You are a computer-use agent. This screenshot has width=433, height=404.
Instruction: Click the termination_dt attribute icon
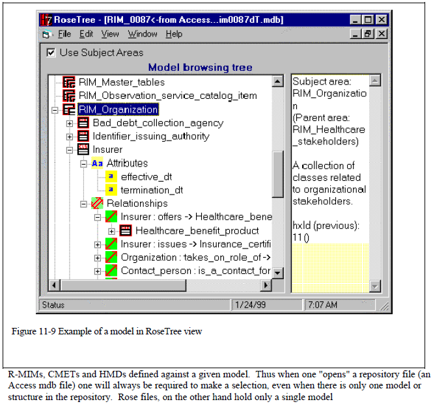[111, 190]
